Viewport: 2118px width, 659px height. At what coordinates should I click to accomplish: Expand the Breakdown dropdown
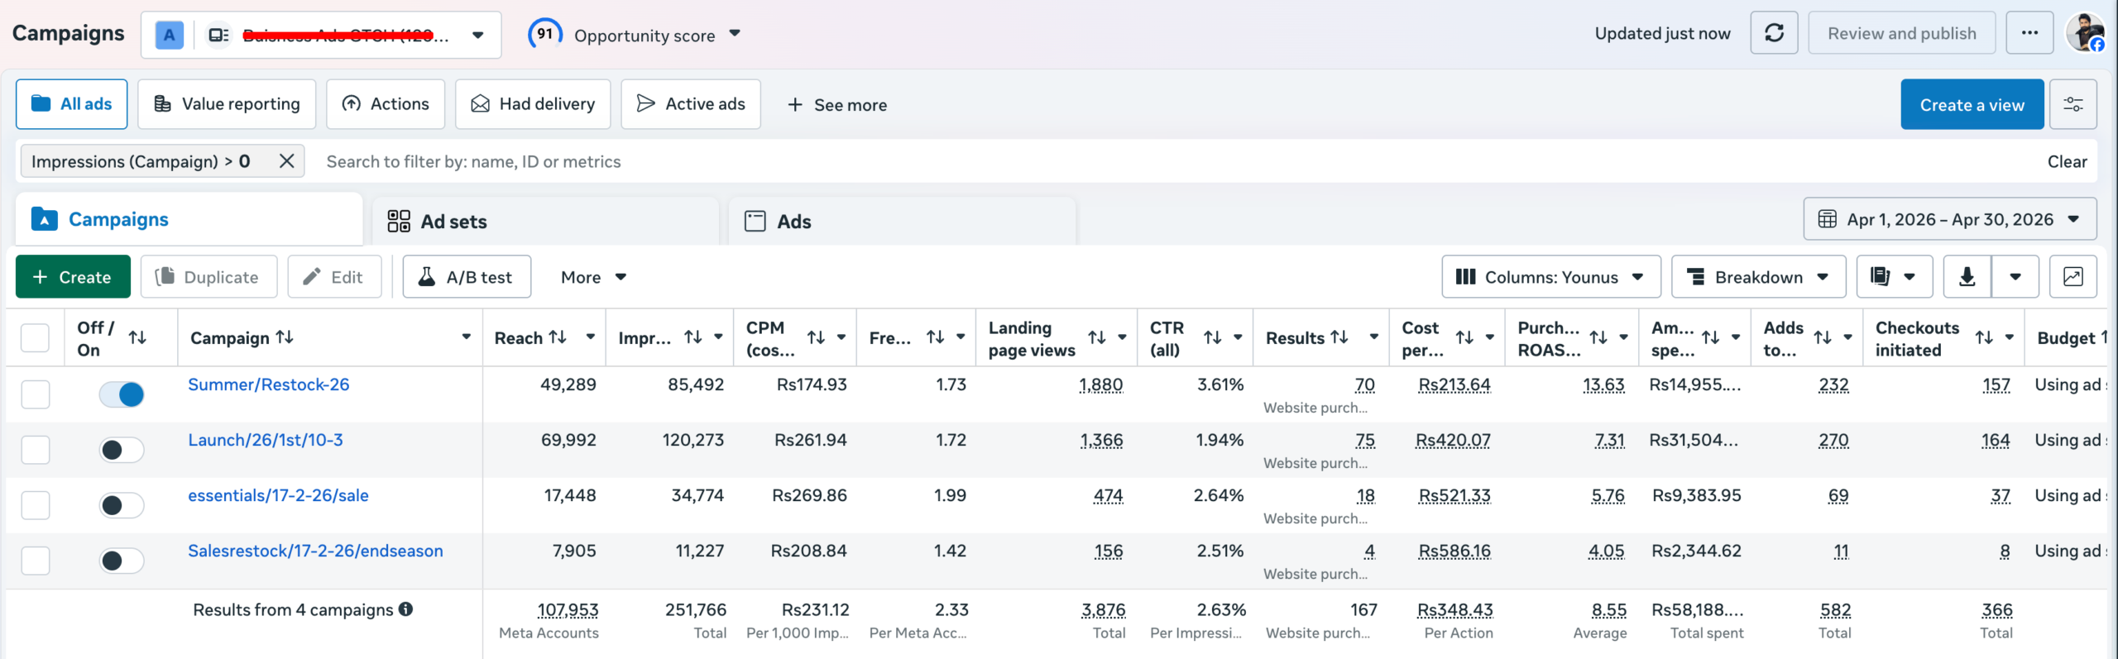coord(1758,277)
